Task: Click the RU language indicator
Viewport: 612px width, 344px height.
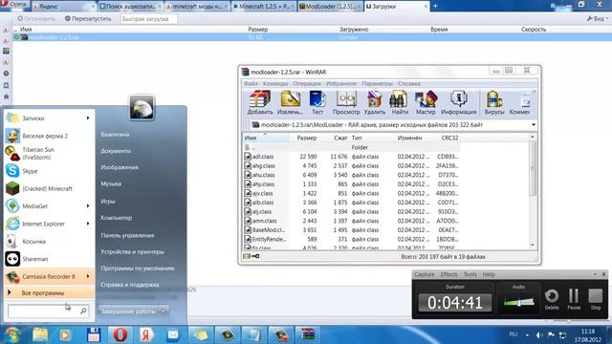Action: coord(513,334)
